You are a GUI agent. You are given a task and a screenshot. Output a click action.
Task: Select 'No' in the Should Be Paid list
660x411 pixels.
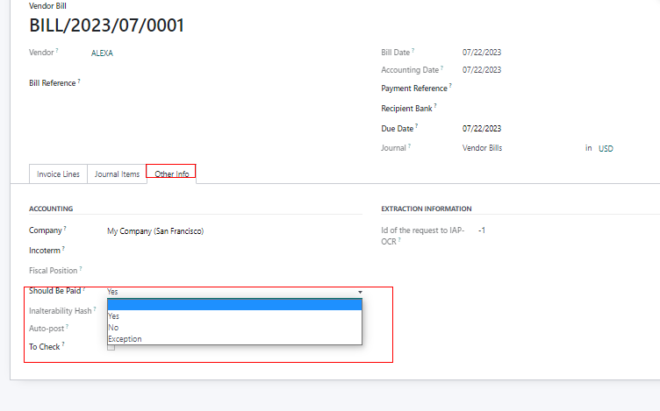113,328
